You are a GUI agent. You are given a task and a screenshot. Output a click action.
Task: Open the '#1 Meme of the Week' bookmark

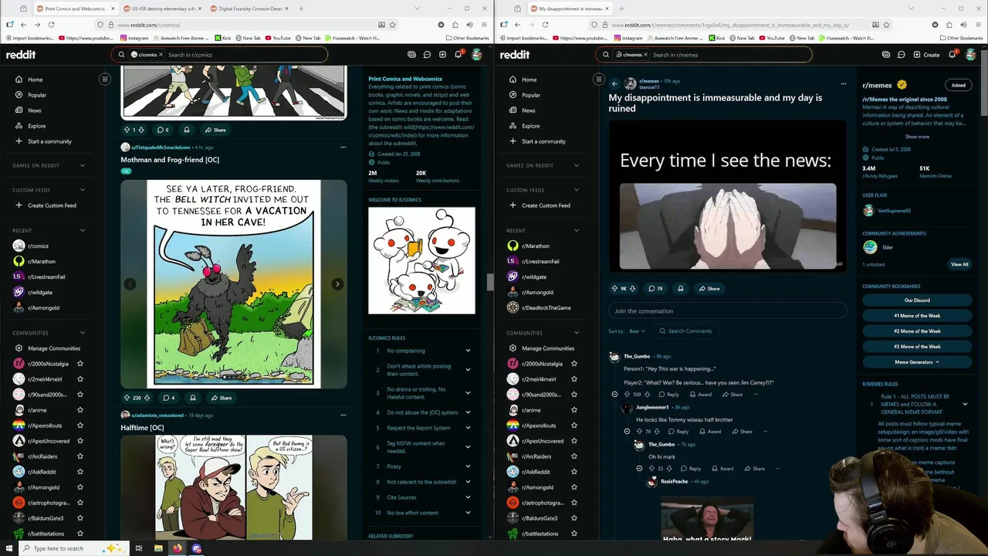point(917,316)
